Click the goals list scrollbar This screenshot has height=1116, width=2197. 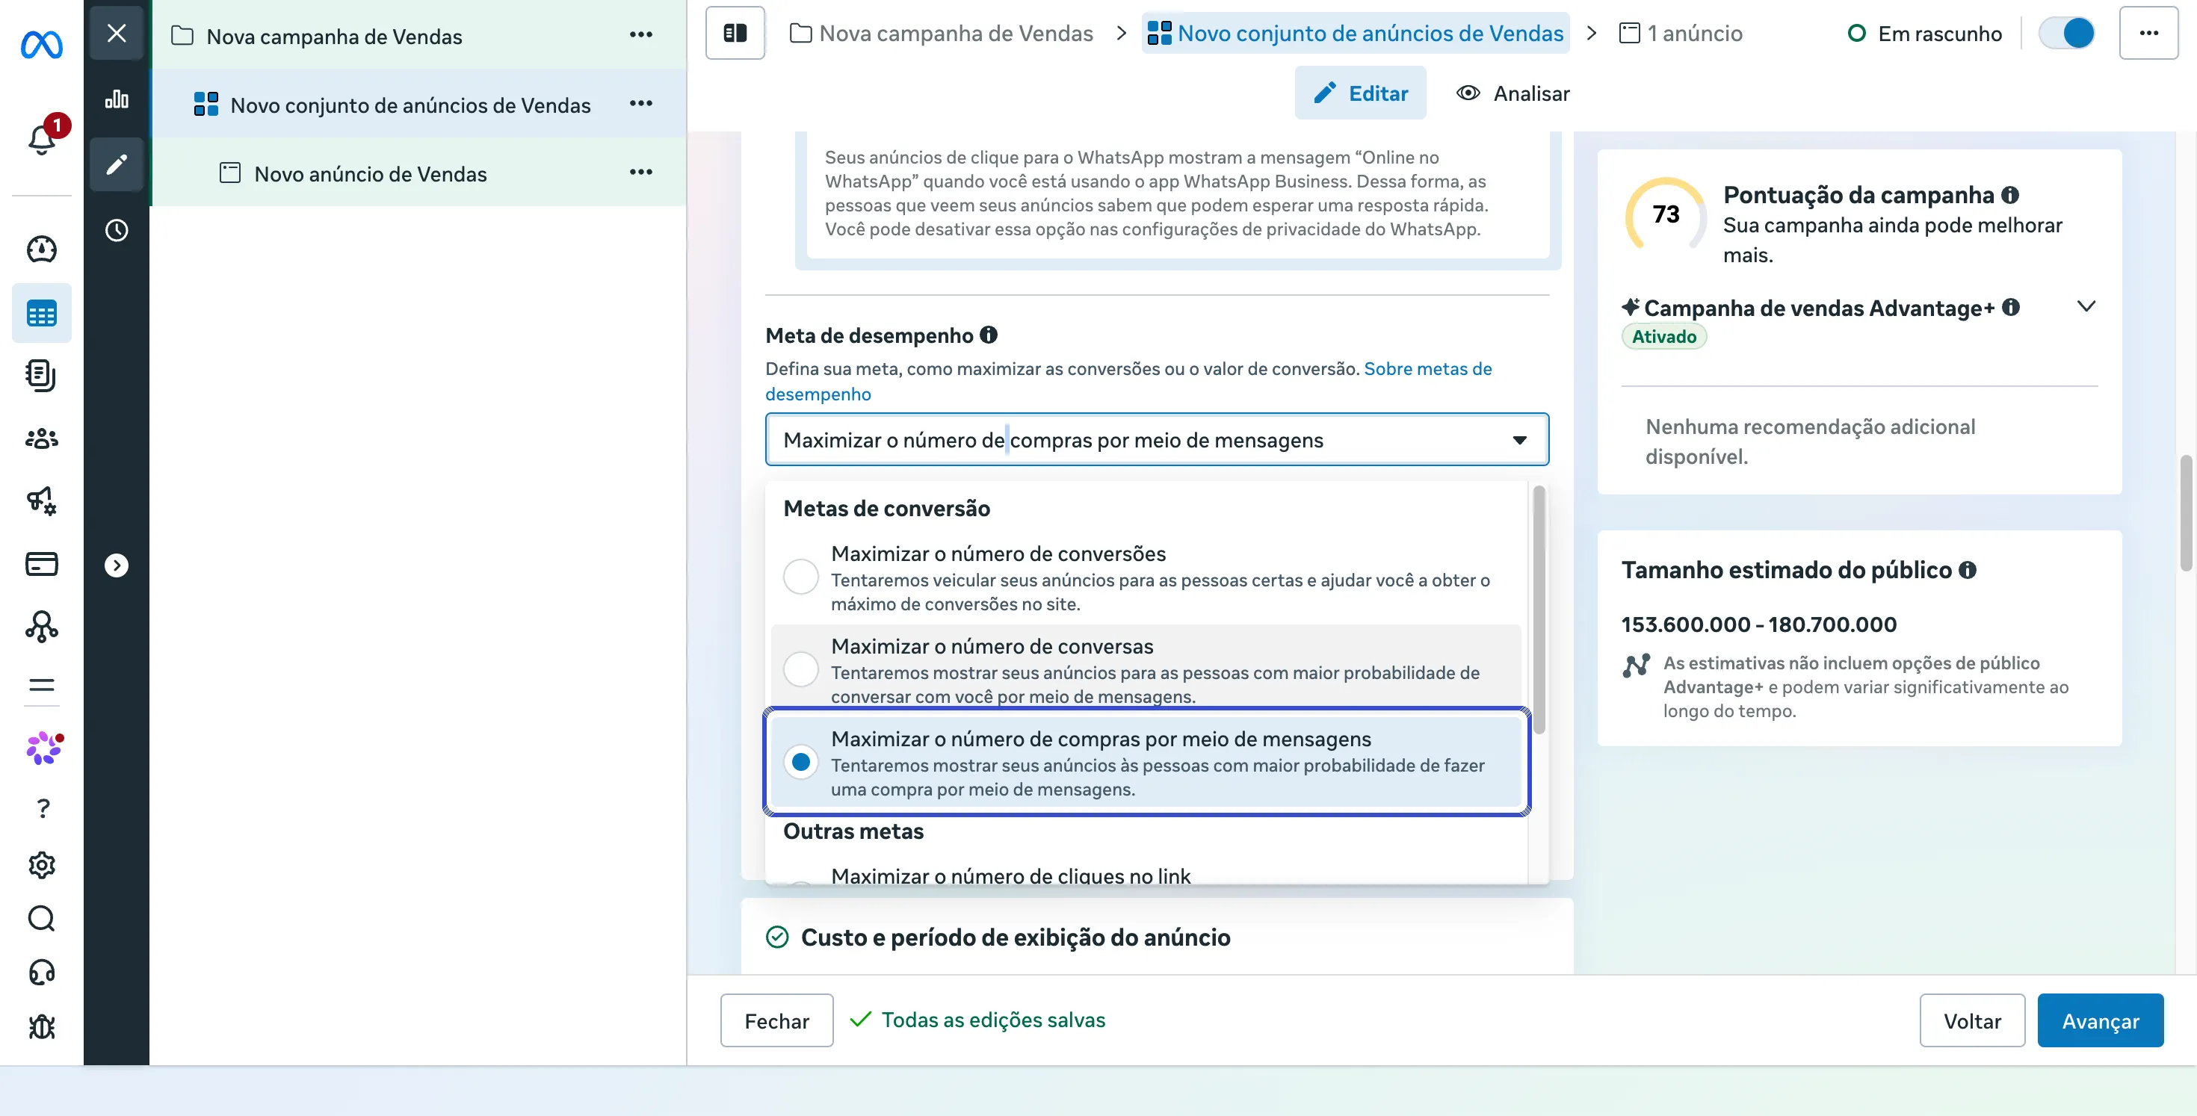click(1539, 610)
